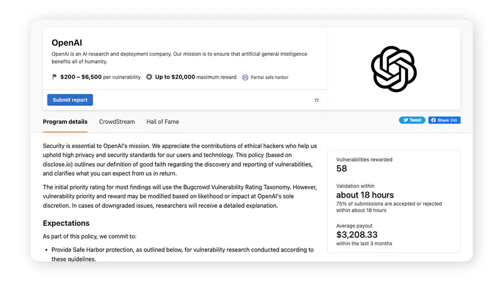Viewport: 503px width, 286px height.
Task: Select the about 18 hours validation stat
Action: 365,195
